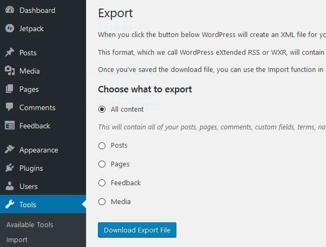Click the Comments speech bubble icon
The height and width of the screenshot is (247, 326).
pyautogui.click(x=10, y=107)
